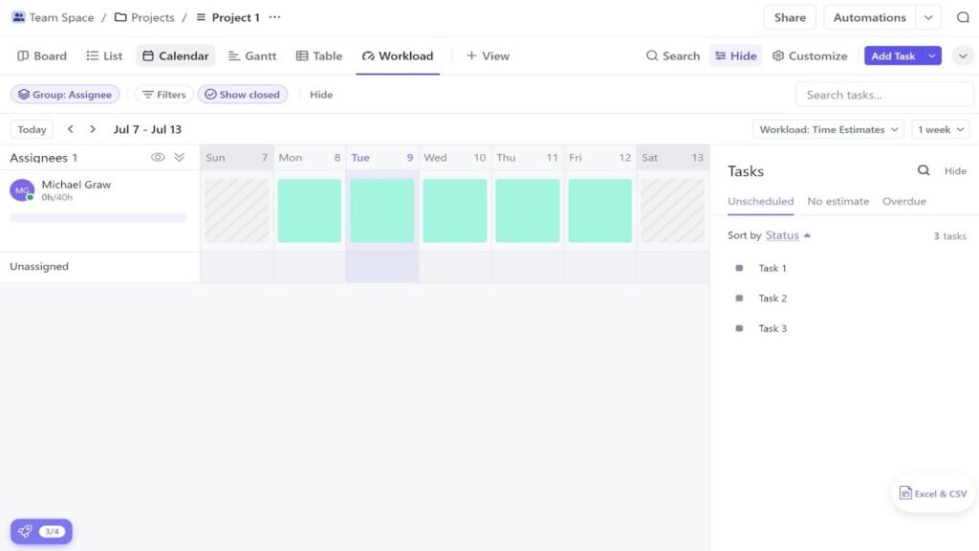Click the Tue 9 column header

click(x=382, y=158)
